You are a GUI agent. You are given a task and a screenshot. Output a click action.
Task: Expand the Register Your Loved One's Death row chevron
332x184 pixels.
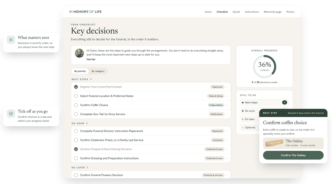(x=227, y=87)
